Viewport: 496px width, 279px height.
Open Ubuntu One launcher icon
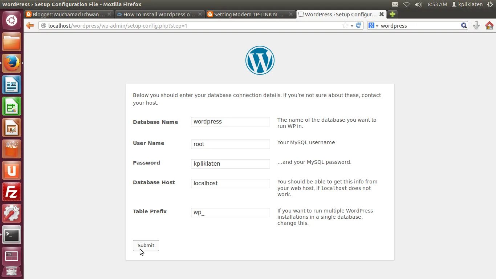12,171
